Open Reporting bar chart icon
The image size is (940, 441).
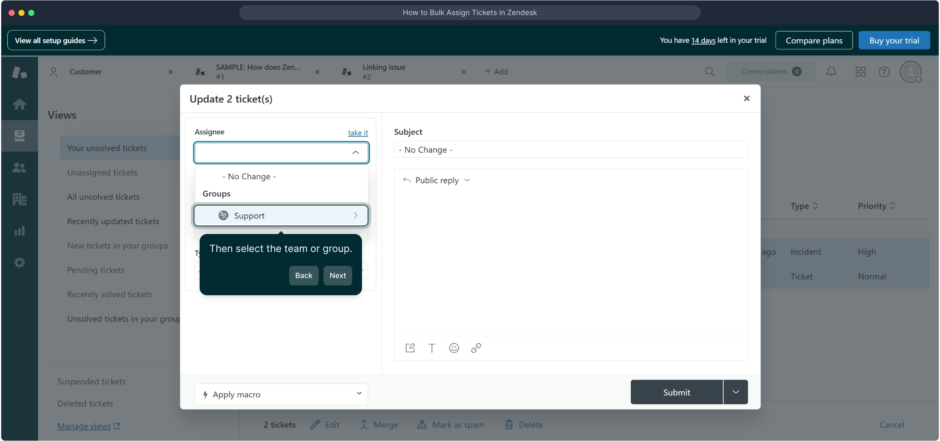point(19,231)
